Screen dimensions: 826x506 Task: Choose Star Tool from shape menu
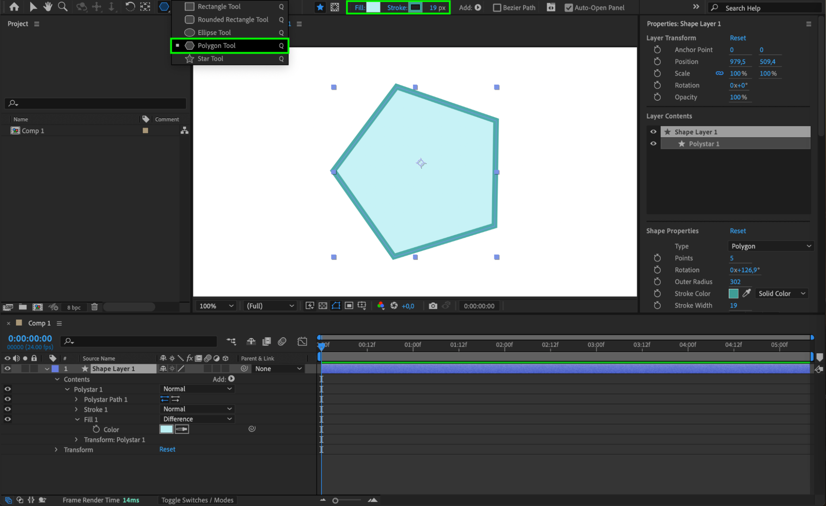210,59
